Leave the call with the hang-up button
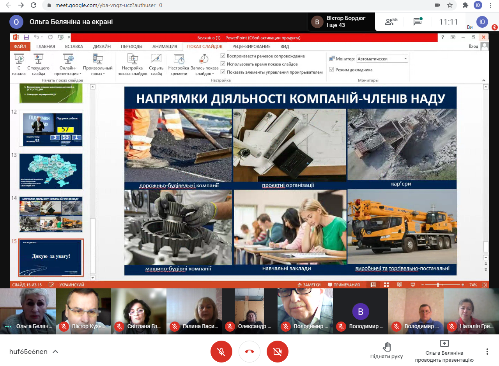 [249, 352]
